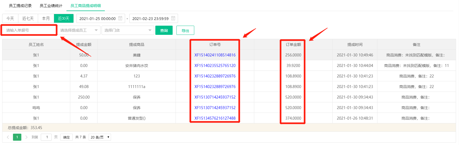Select the 今天 date filter

point(10,18)
